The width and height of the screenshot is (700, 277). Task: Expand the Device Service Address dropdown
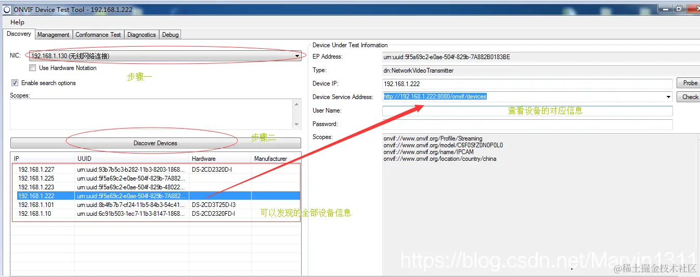click(x=668, y=97)
